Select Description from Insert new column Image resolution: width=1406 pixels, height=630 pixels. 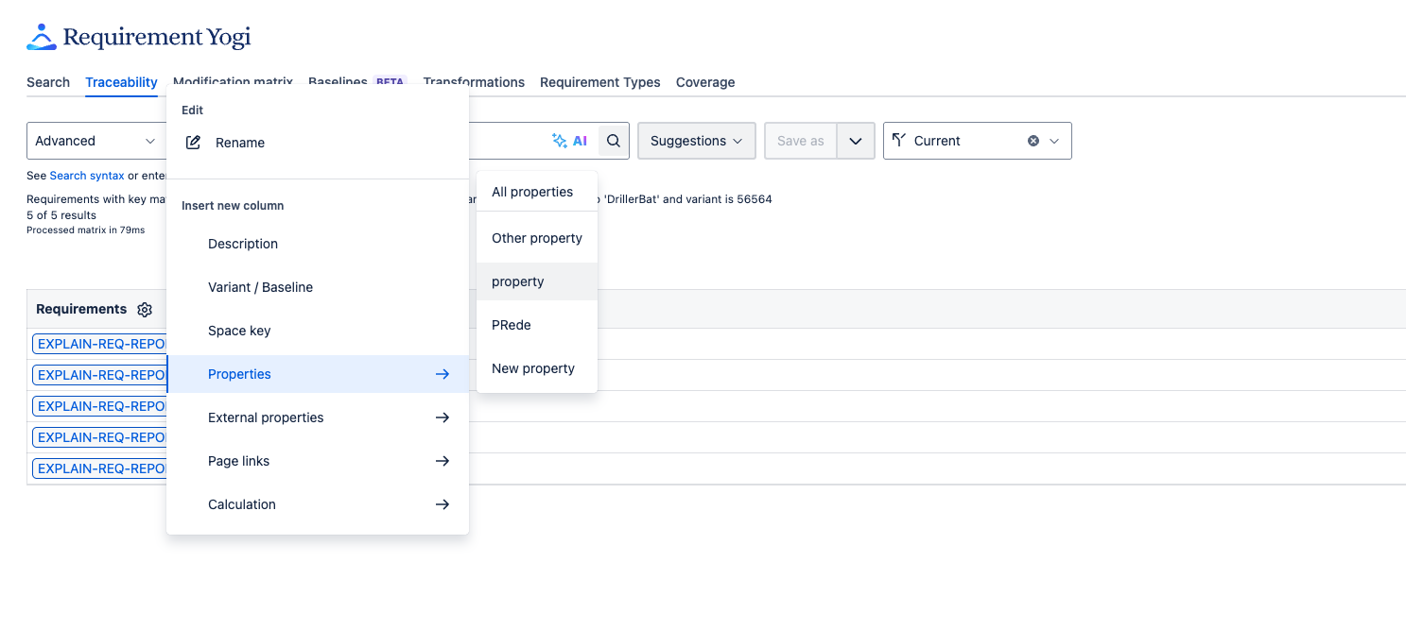pos(243,244)
